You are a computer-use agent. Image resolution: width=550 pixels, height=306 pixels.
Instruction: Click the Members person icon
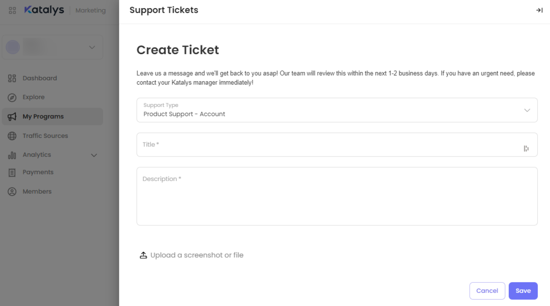pyautogui.click(x=12, y=192)
